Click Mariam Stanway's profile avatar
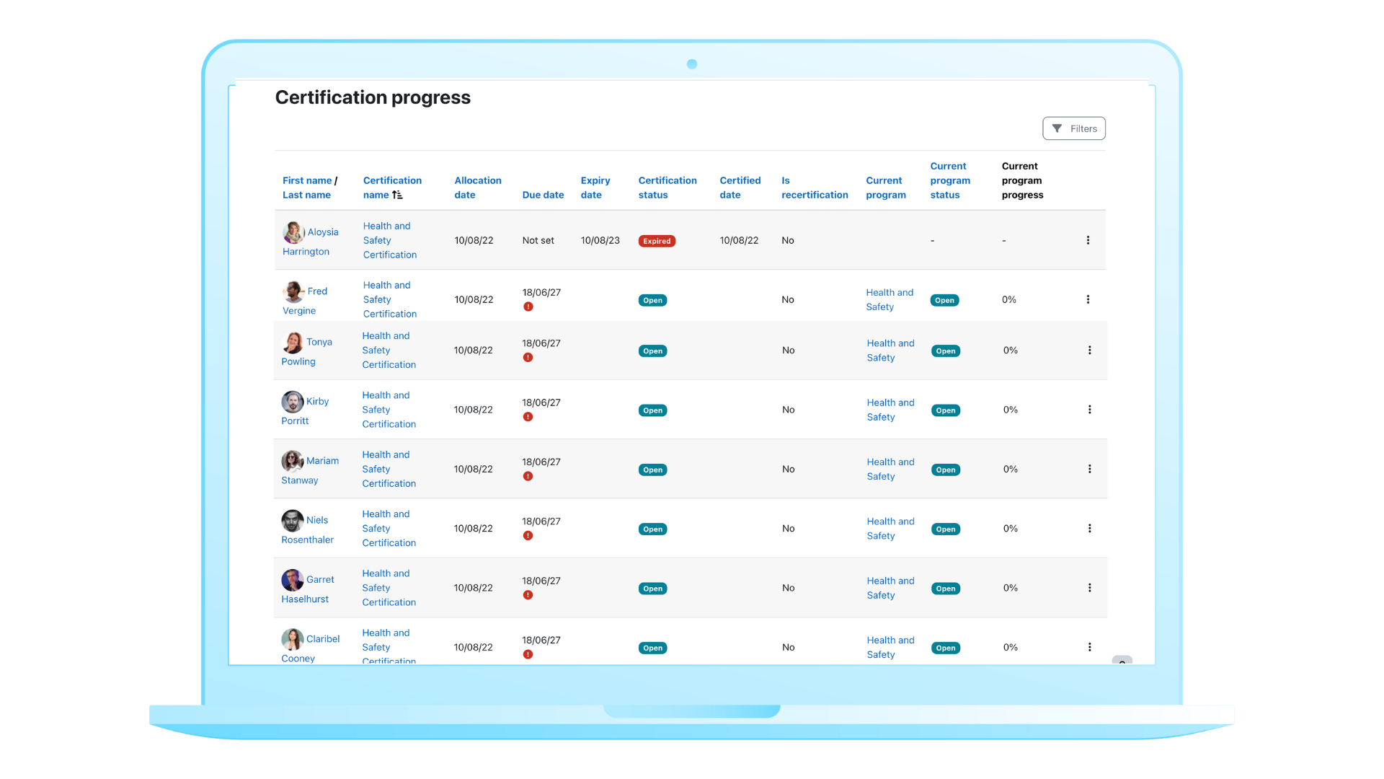This screenshot has height=779, width=1384. pos(292,461)
